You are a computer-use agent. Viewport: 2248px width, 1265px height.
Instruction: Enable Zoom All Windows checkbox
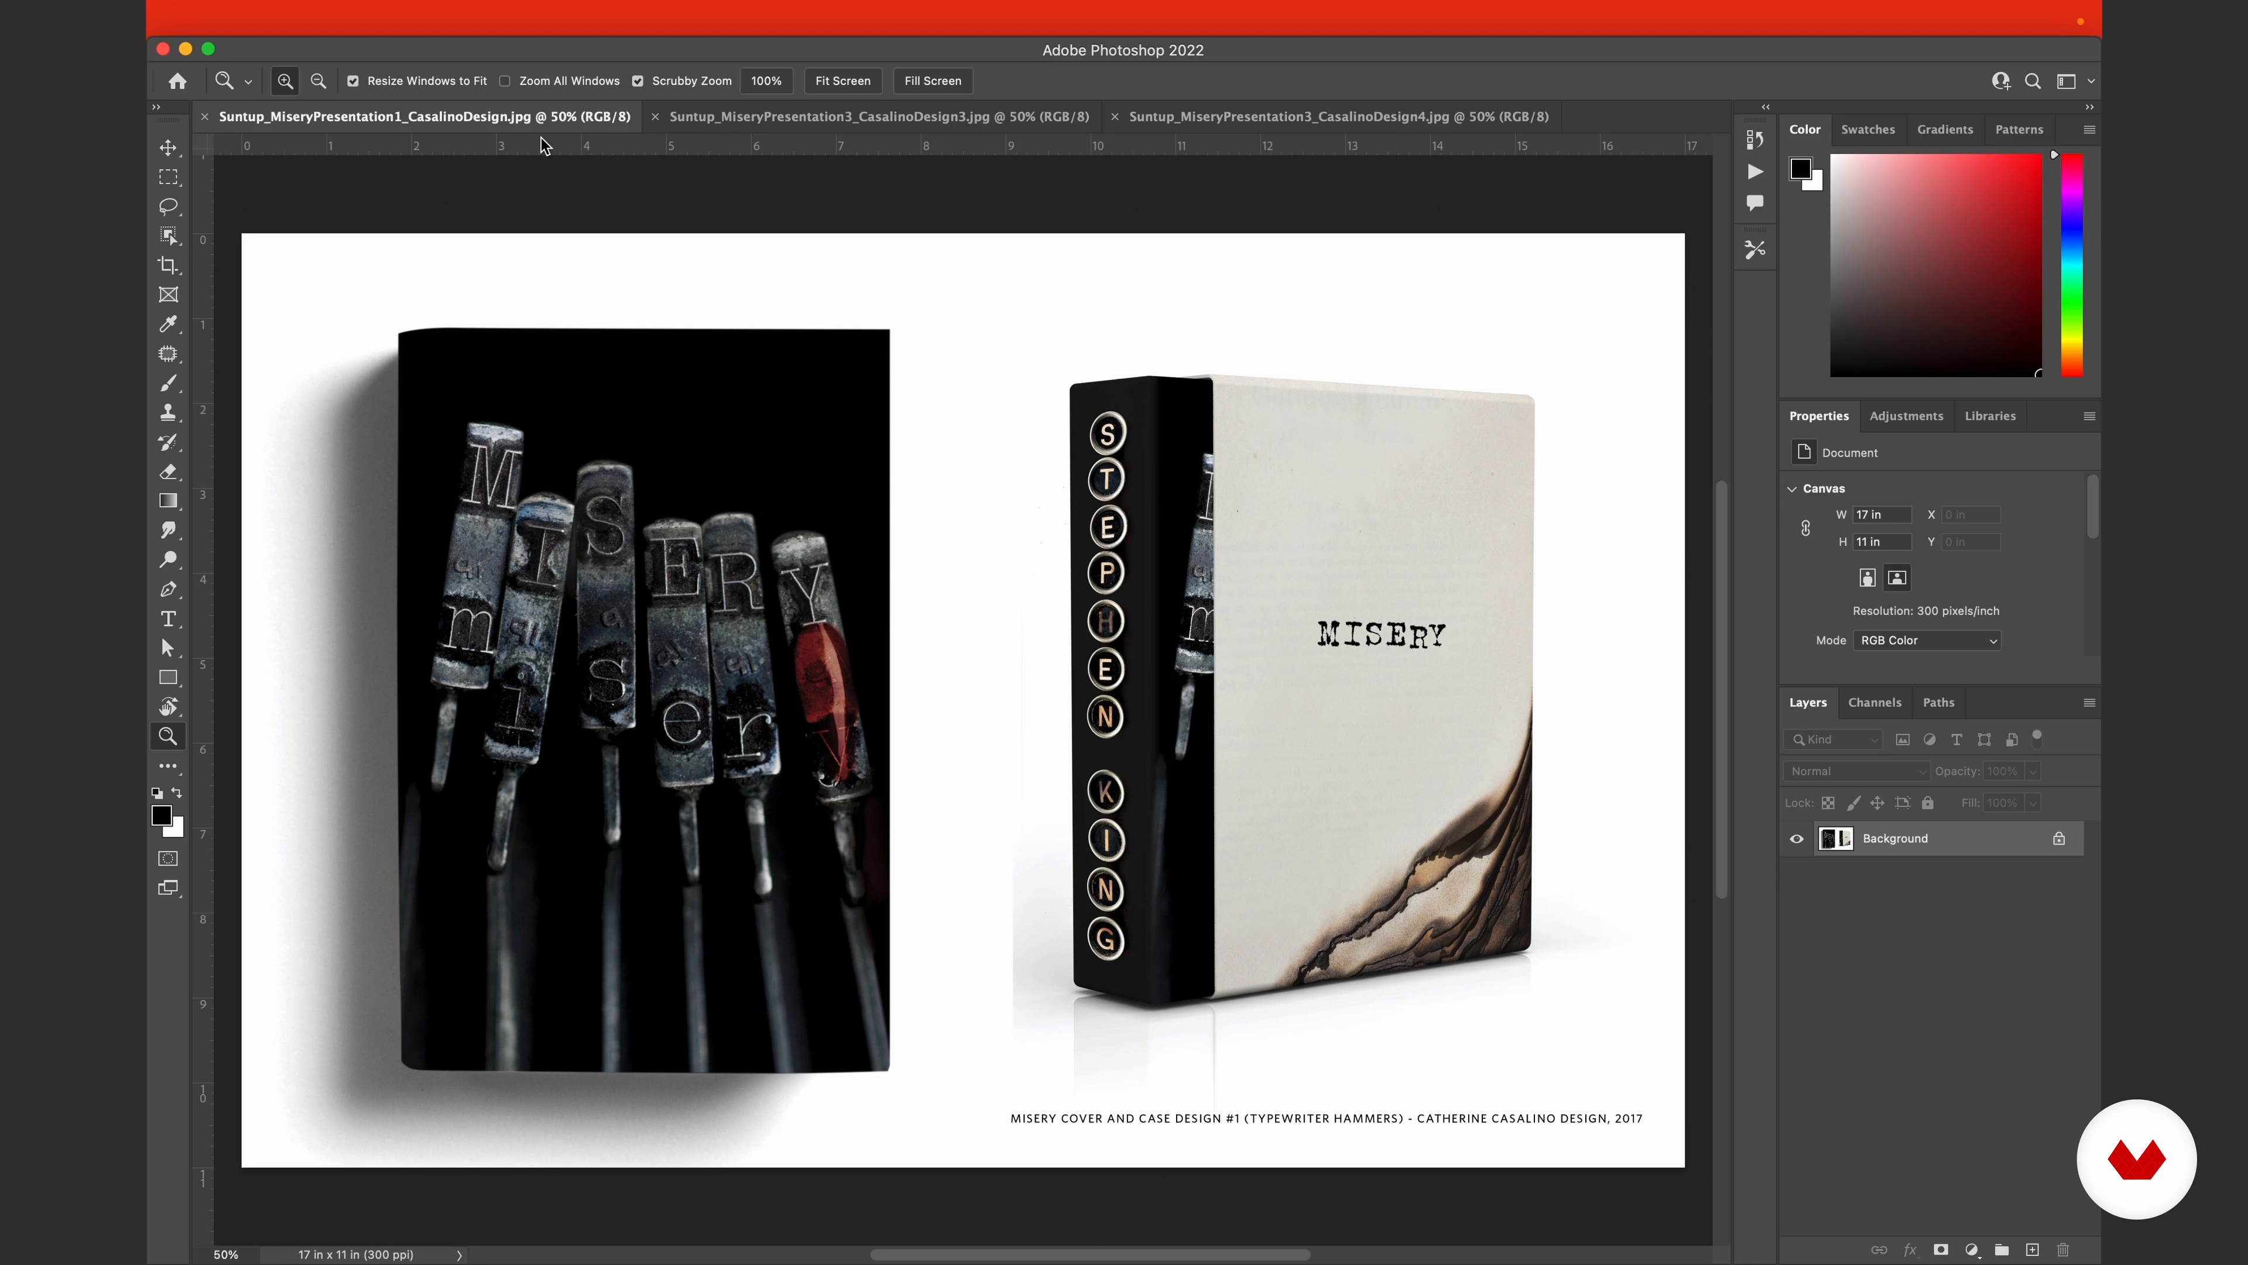[x=505, y=81]
